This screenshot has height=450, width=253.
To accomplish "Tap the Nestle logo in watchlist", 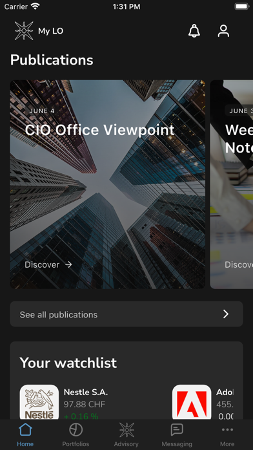I will [x=39, y=402].
